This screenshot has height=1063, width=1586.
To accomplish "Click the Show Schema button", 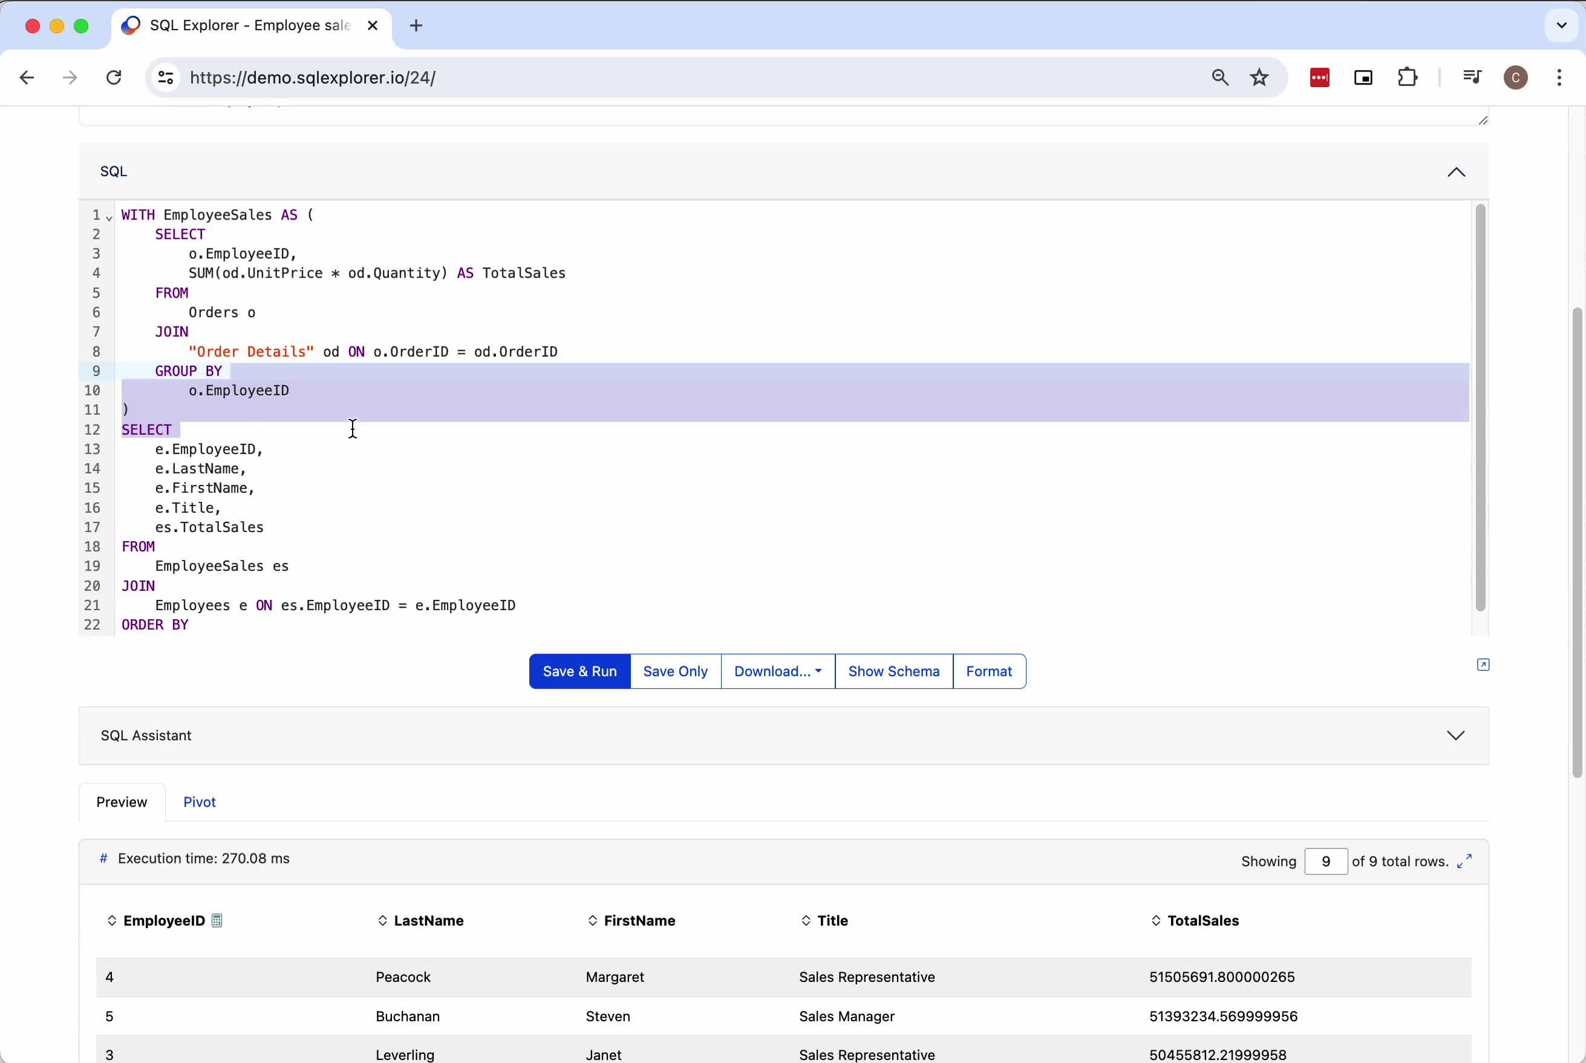I will click(x=893, y=671).
